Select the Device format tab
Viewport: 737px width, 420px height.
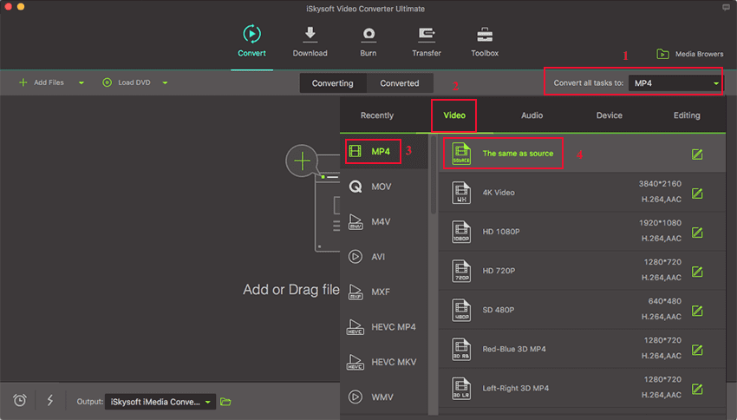coord(609,115)
